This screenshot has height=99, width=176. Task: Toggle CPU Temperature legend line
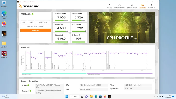[54, 73]
